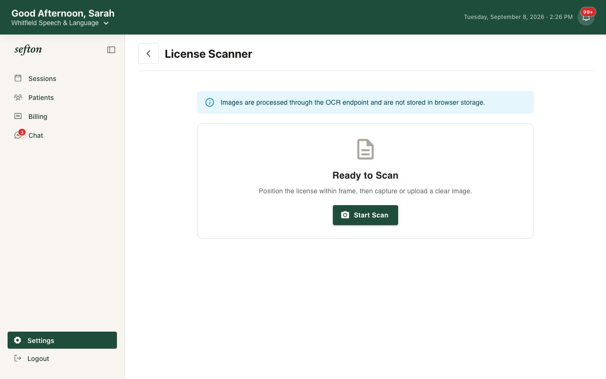The image size is (606, 379).
Task: Go to Billing
Action: click(62, 117)
